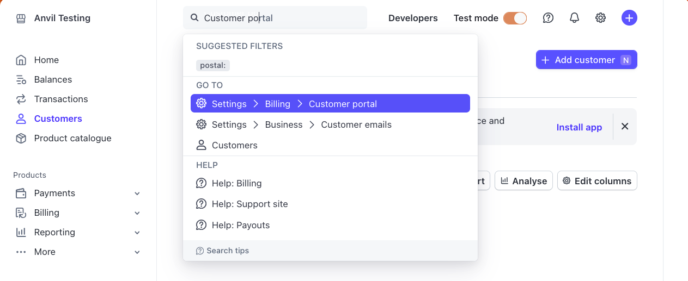Open Search tips at dropdown bottom
Image resolution: width=688 pixels, height=281 pixels.
tap(223, 251)
